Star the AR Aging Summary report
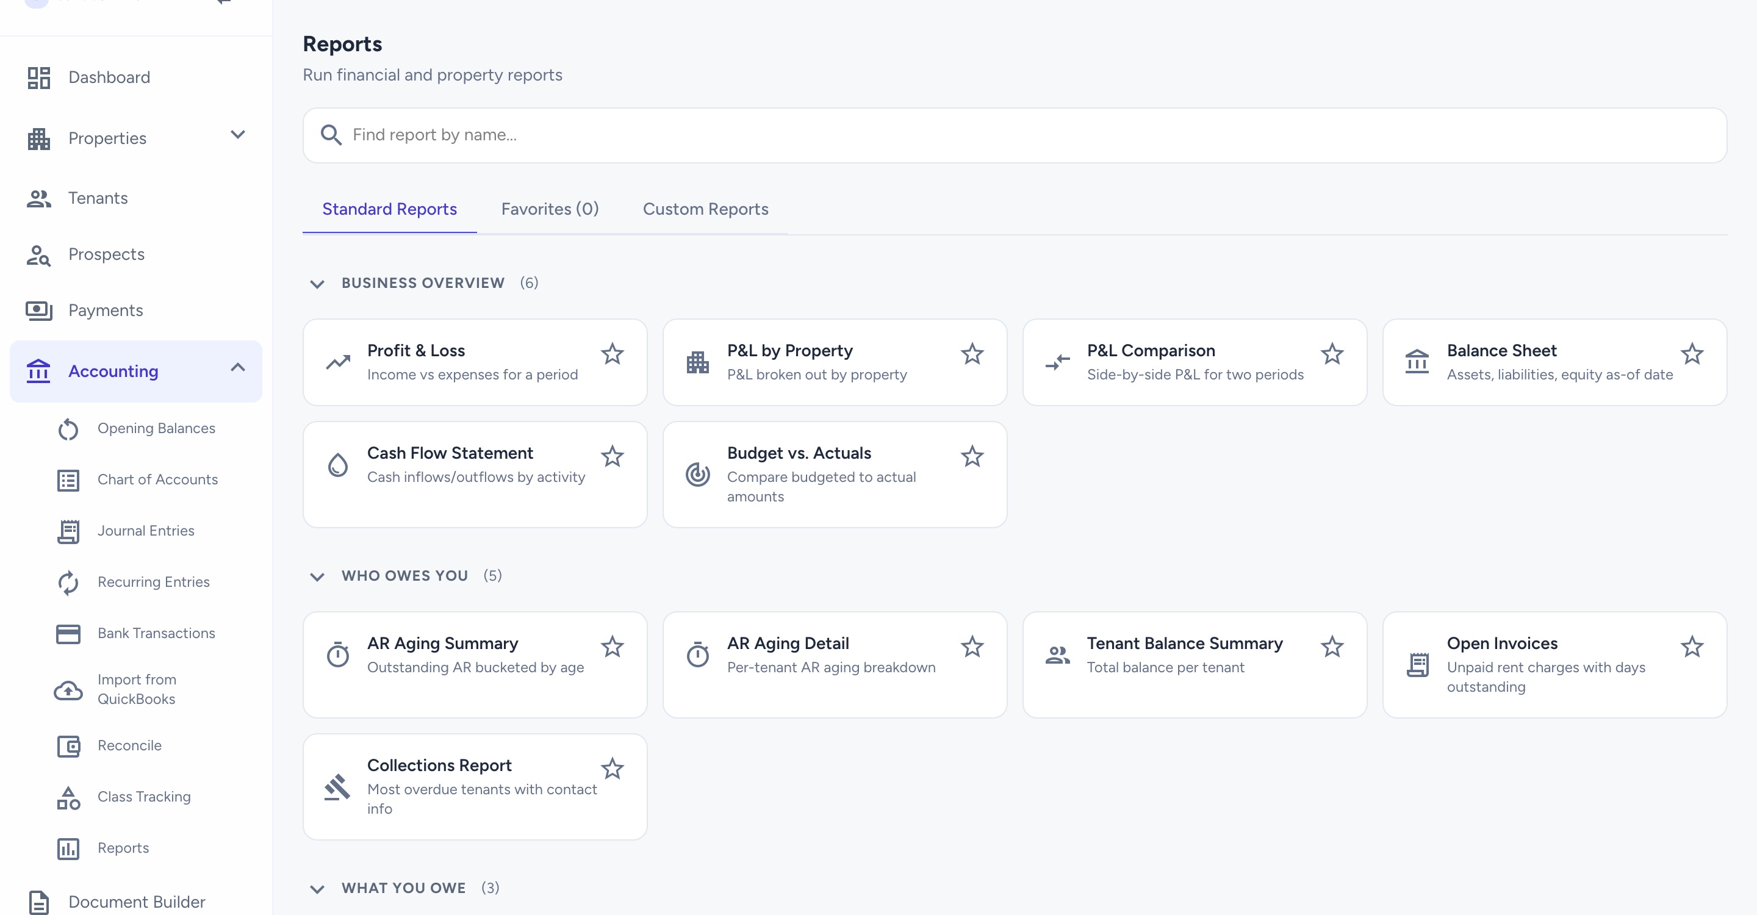 [613, 647]
